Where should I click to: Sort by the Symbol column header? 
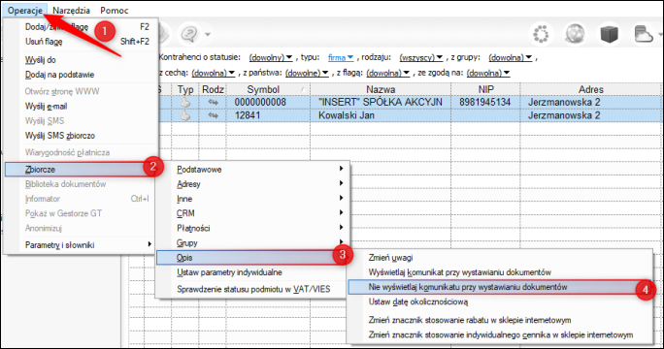tap(268, 89)
